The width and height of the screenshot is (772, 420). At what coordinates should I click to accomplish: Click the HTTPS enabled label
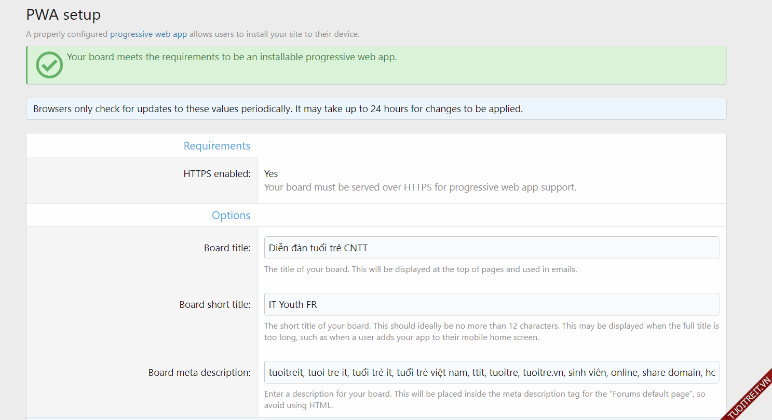pos(216,174)
